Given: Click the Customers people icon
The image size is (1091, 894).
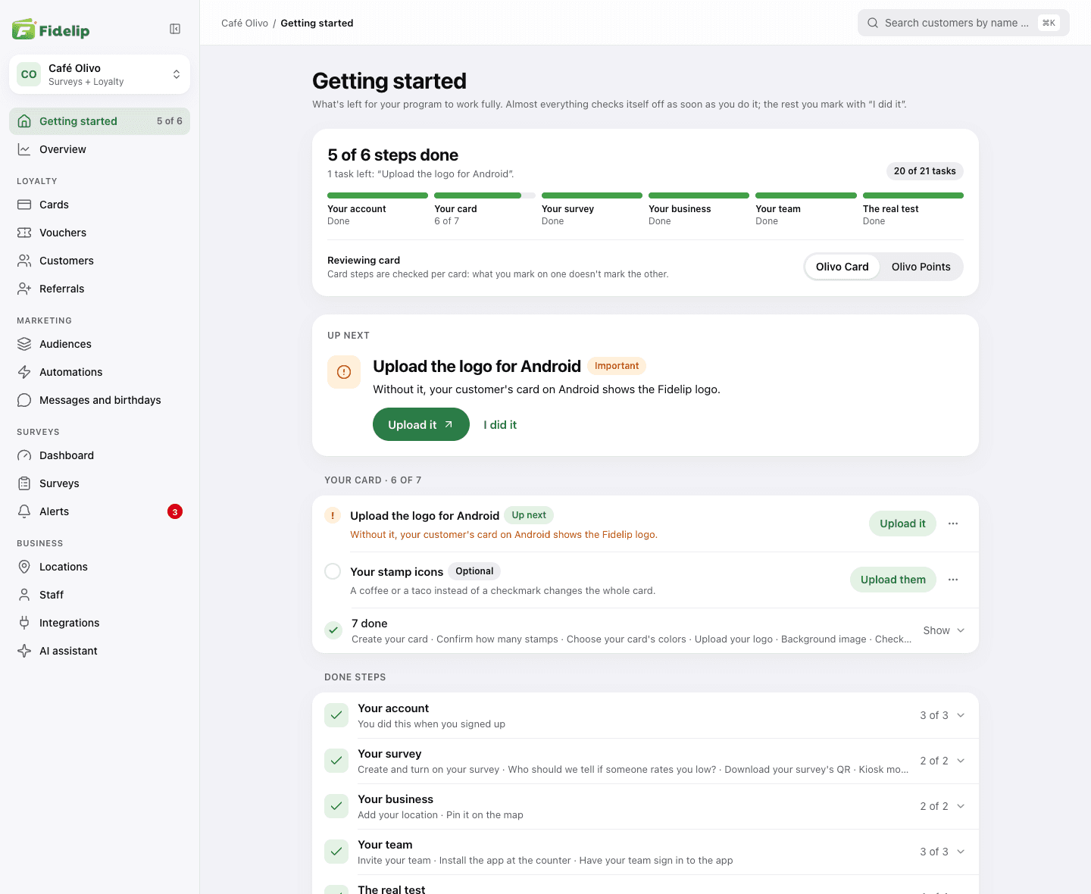Looking at the screenshot, I should [x=24, y=261].
